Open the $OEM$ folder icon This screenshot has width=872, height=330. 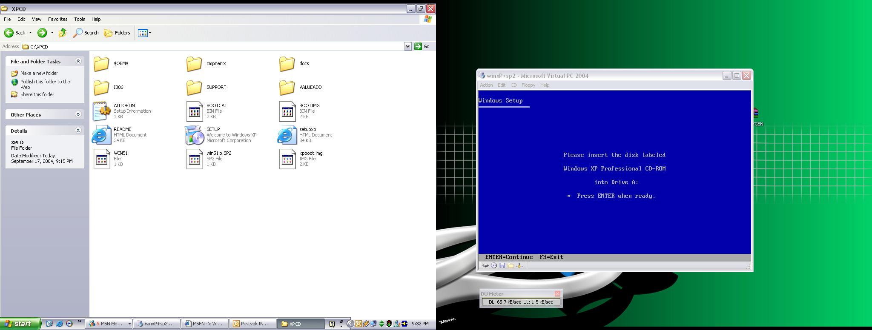click(101, 63)
